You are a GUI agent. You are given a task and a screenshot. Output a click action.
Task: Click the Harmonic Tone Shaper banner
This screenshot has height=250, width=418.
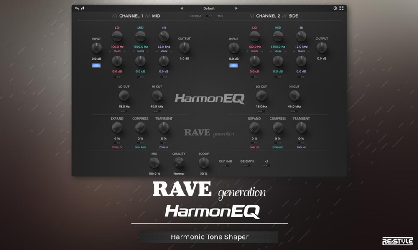(x=209, y=237)
